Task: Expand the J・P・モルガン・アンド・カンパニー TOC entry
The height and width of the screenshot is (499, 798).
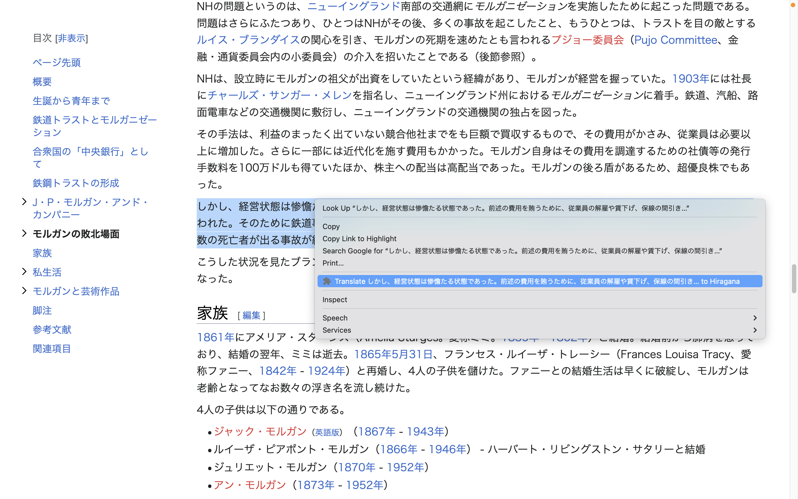Action: point(24,201)
